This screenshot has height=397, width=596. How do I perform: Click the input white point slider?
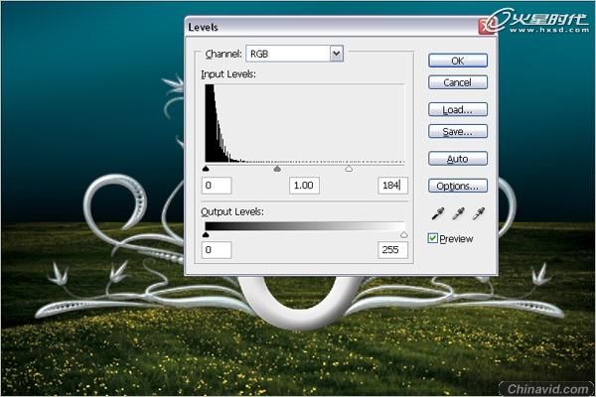(x=349, y=169)
